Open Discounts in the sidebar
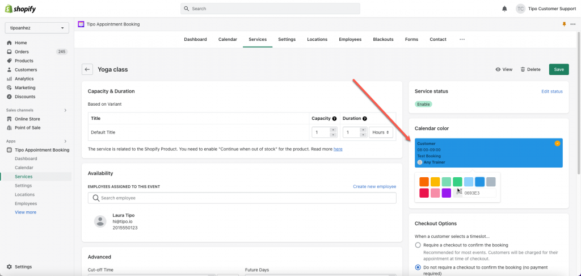 click(x=25, y=97)
